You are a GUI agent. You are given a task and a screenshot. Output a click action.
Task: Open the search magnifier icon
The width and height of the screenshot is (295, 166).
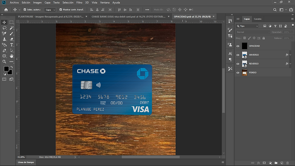point(275,10)
